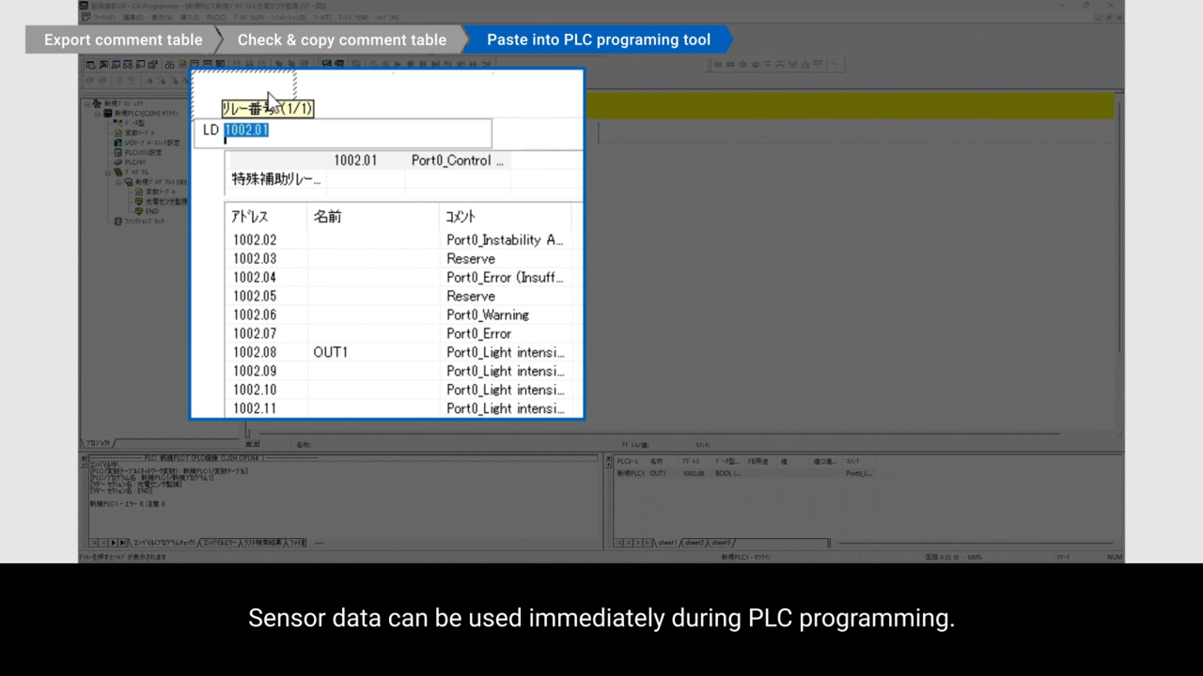The image size is (1203, 676).
Task: Collapse the programs folder in project tree
Action: tap(106, 172)
